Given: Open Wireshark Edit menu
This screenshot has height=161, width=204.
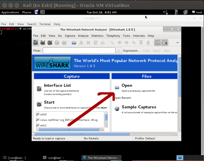Looking at the screenshot, I should click(43, 36).
